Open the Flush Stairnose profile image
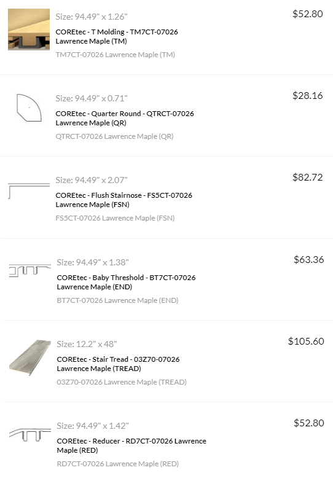The height and width of the screenshot is (481, 333). point(29,191)
